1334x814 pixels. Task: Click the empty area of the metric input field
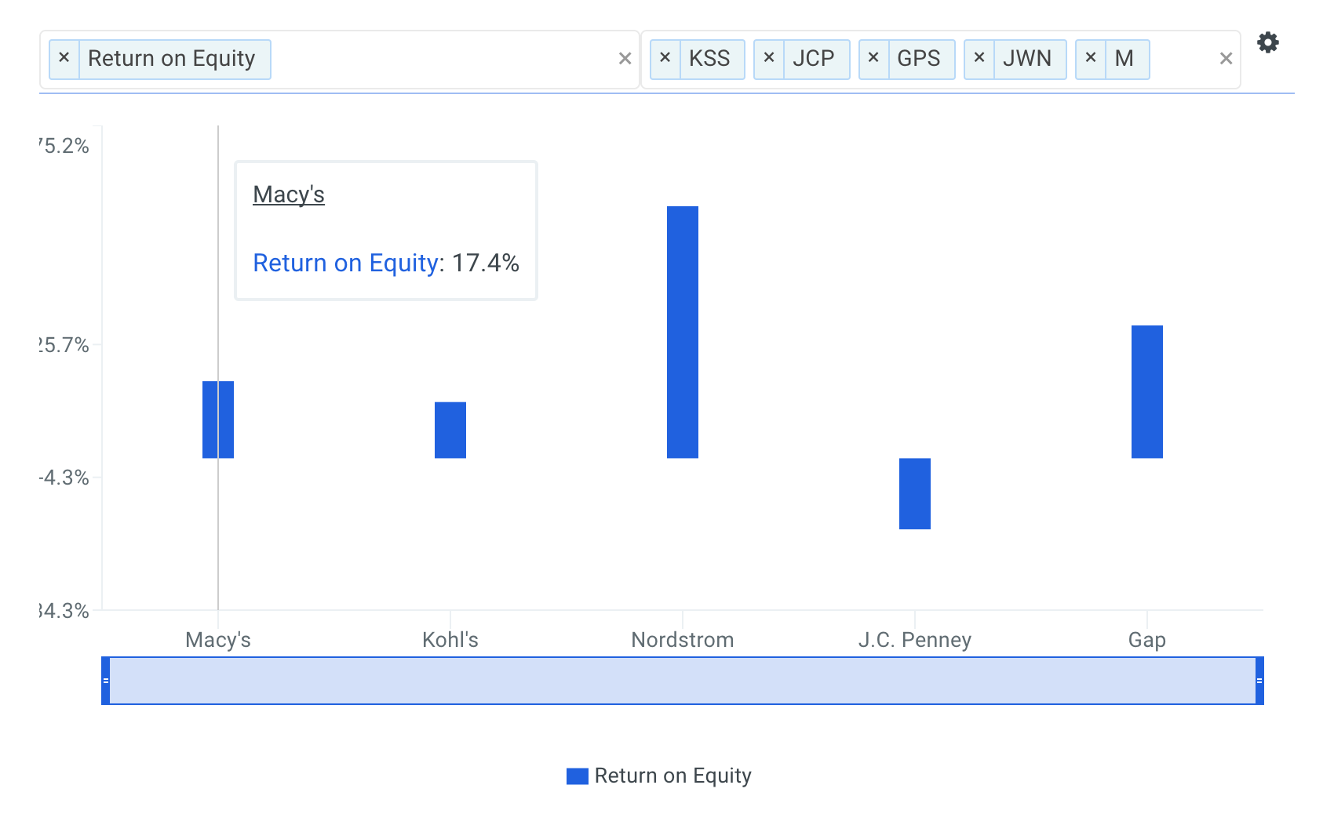[443, 59]
